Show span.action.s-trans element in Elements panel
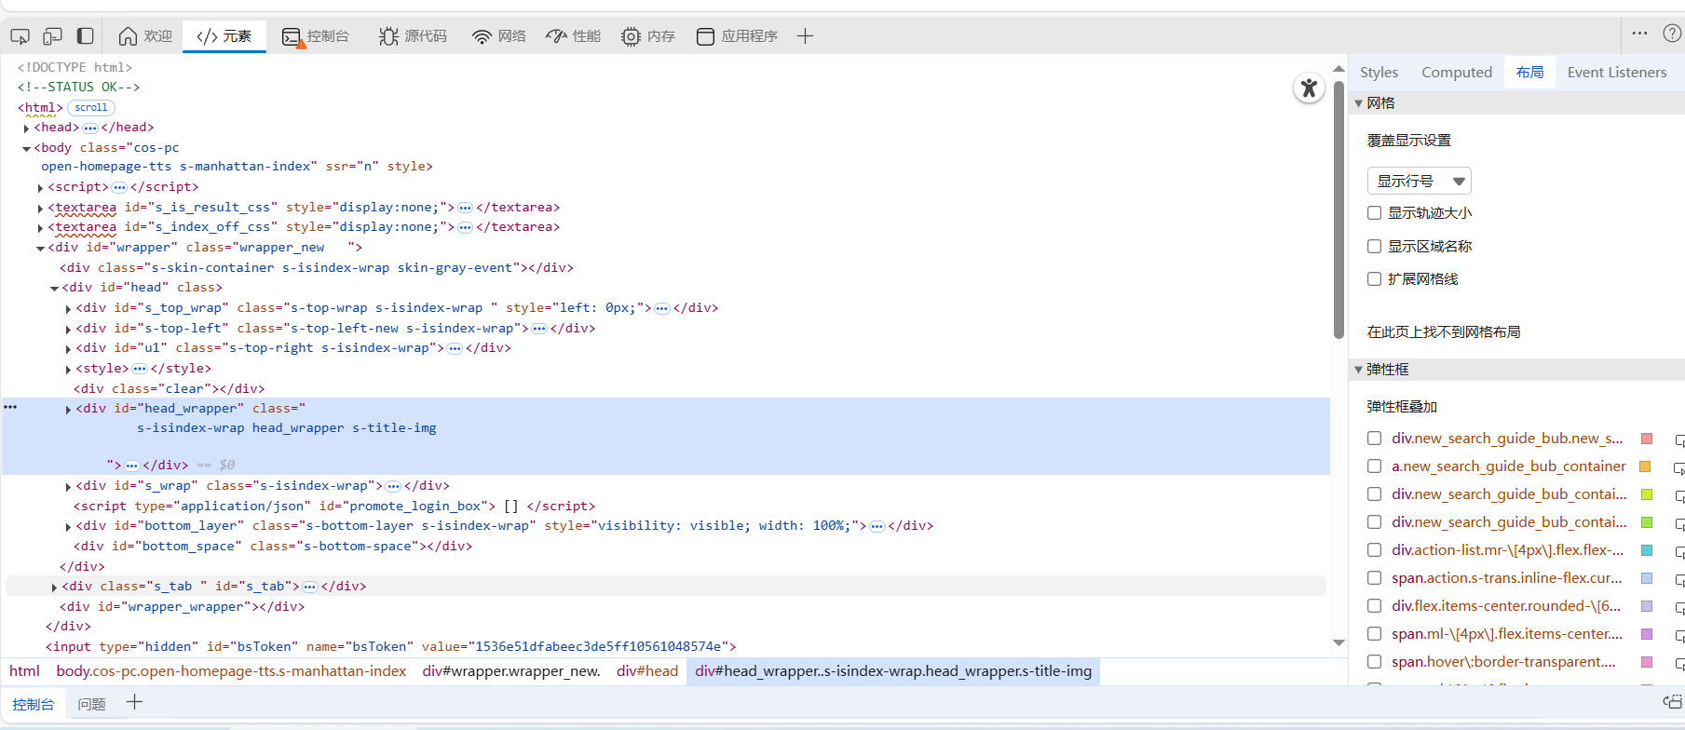Viewport: 1685px width, 730px height. (x=1679, y=579)
